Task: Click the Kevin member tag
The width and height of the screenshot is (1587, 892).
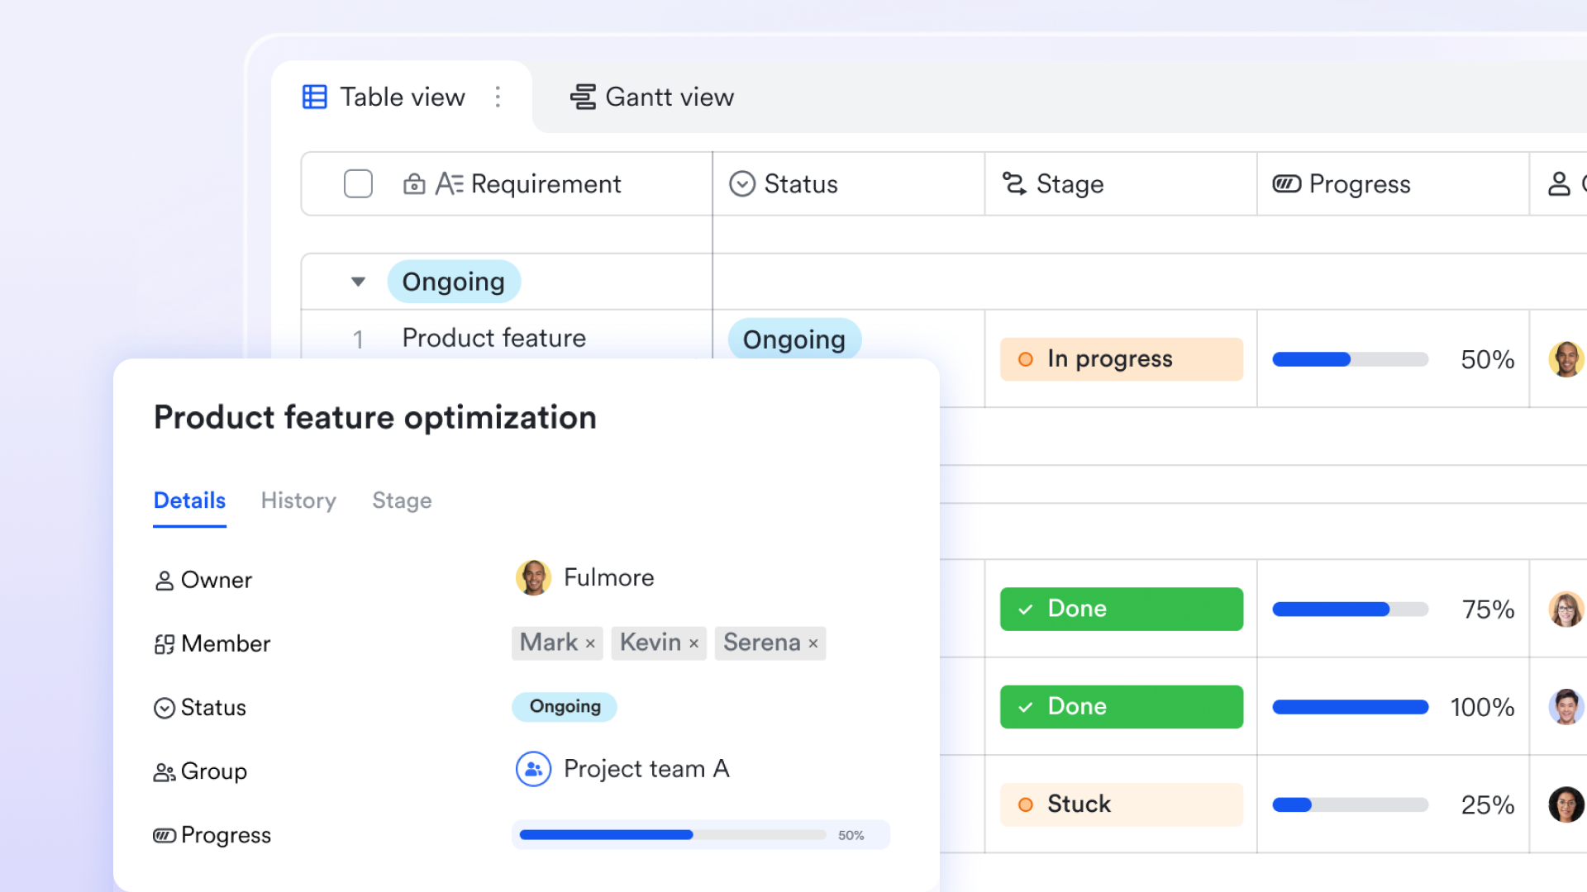Action: point(650,643)
